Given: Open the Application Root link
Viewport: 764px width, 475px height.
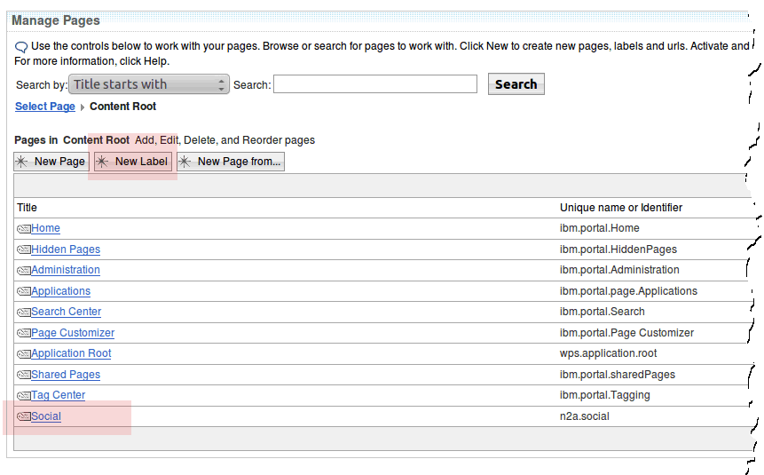Looking at the screenshot, I should pyautogui.click(x=71, y=353).
